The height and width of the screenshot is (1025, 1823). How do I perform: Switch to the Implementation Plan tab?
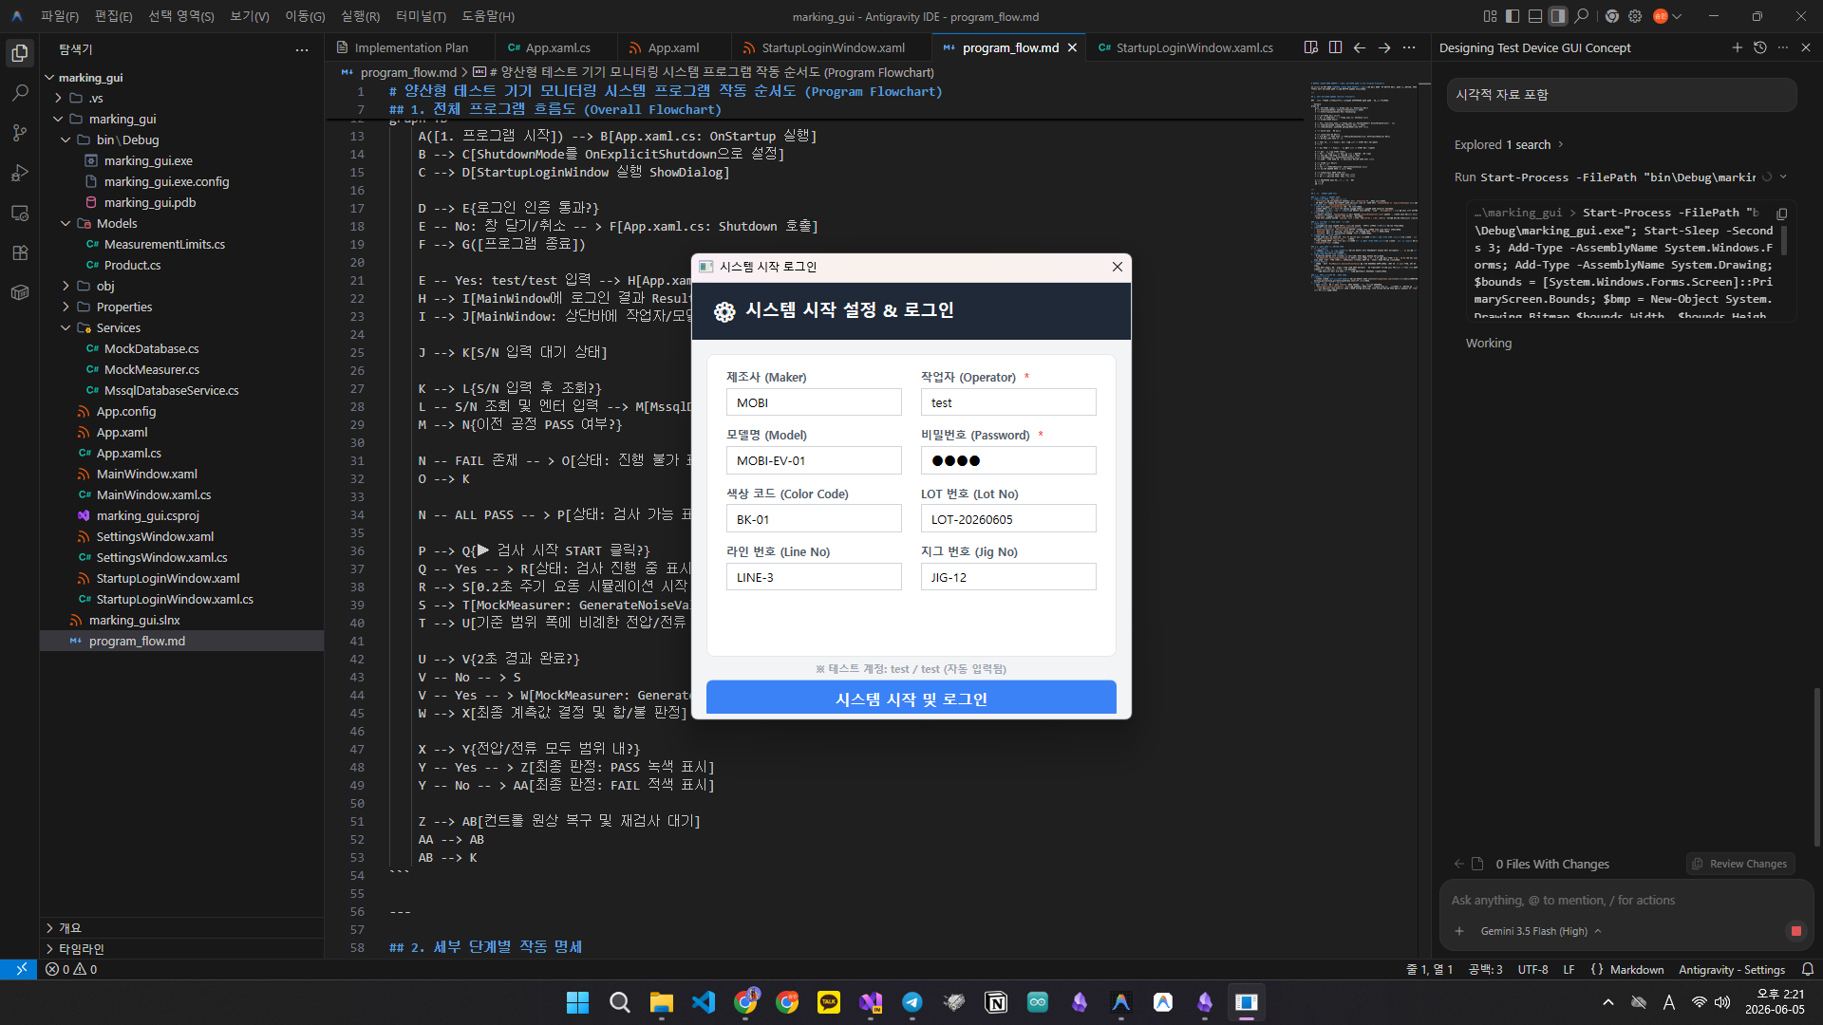[410, 47]
